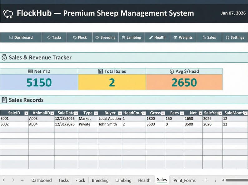Image resolution: width=248 pixels, height=185 pixels.
Task: Switch to the Tasks sheet tab
Action: (64, 180)
